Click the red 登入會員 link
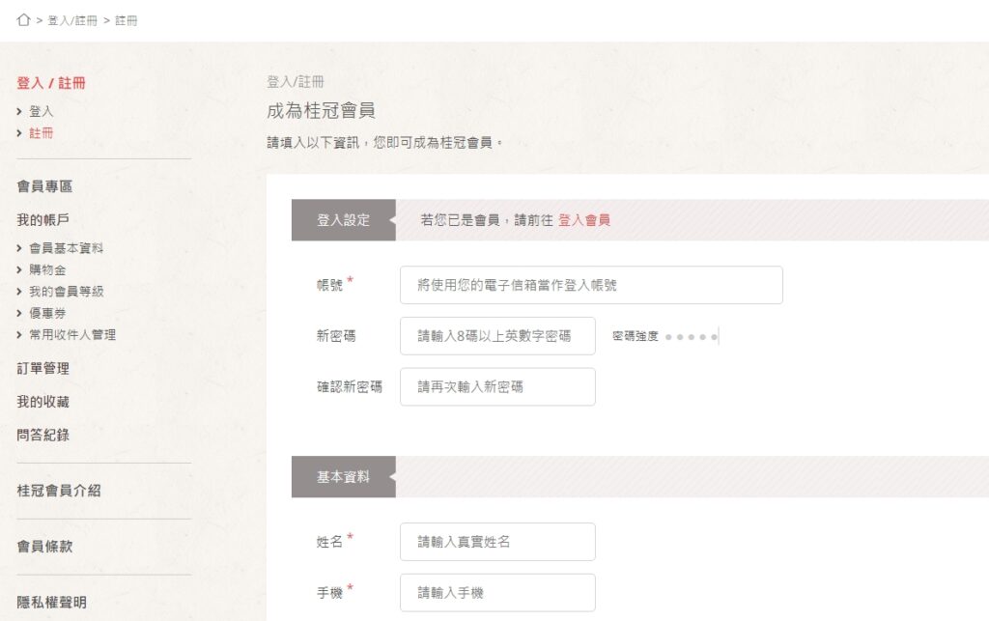This screenshot has height=621, width=989. pos(584,220)
